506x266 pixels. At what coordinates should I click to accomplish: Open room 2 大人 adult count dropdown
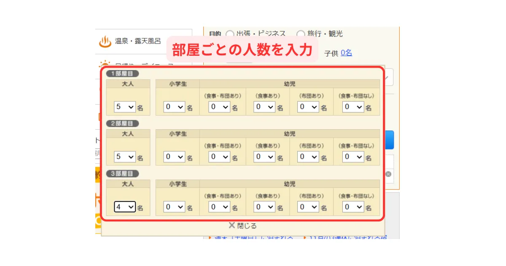tap(125, 157)
